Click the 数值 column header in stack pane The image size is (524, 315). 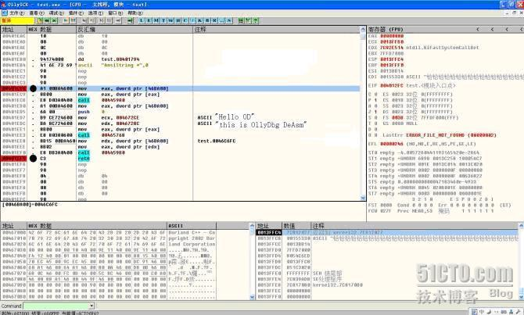296,226
